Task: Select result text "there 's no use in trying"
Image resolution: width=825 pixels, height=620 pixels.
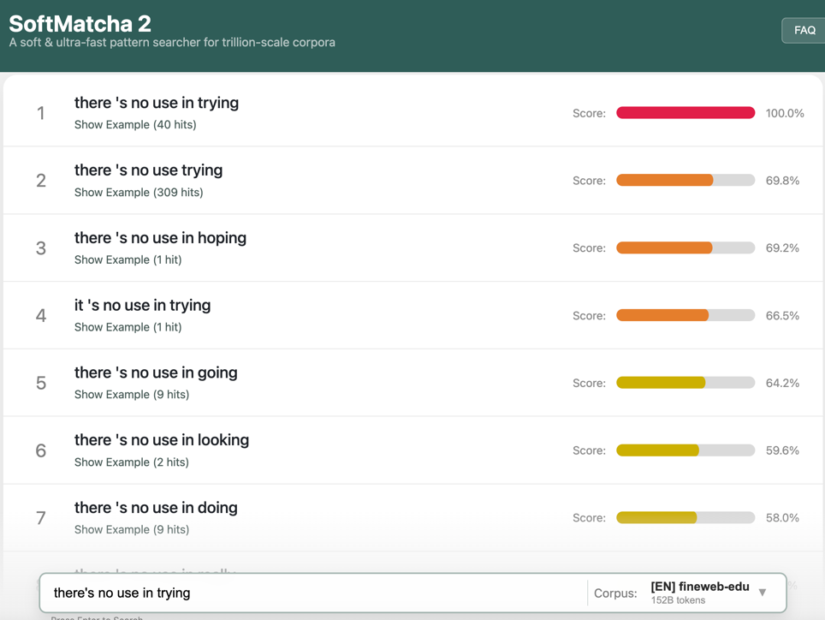Action: point(157,103)
